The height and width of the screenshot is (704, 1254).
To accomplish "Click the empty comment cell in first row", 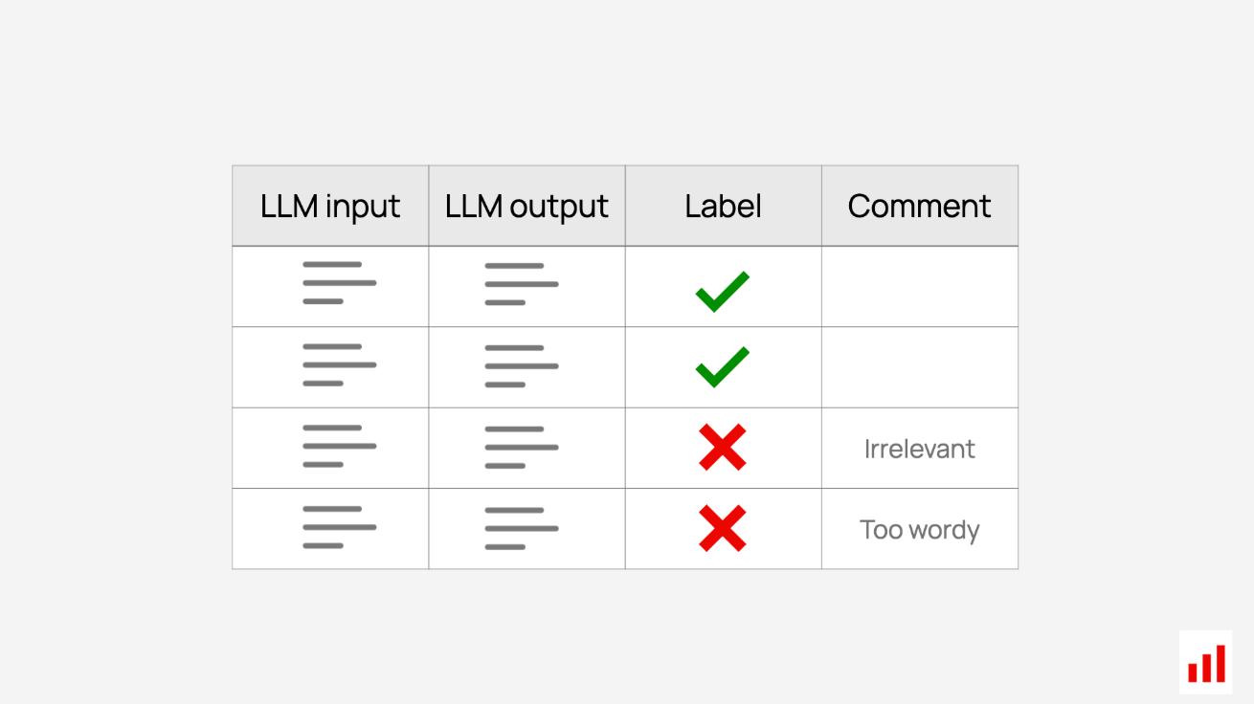I will (x=920, y=287).
